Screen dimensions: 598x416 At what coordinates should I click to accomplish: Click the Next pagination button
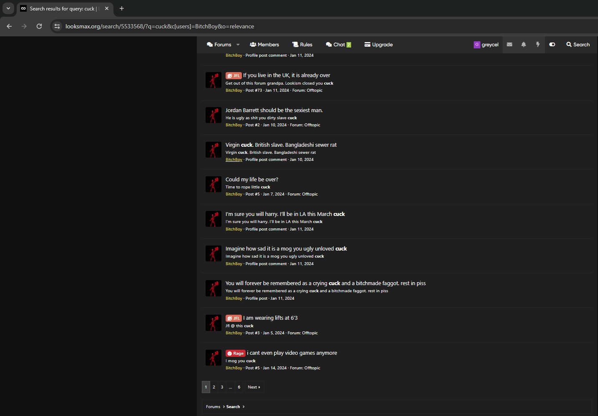point(254,387)
